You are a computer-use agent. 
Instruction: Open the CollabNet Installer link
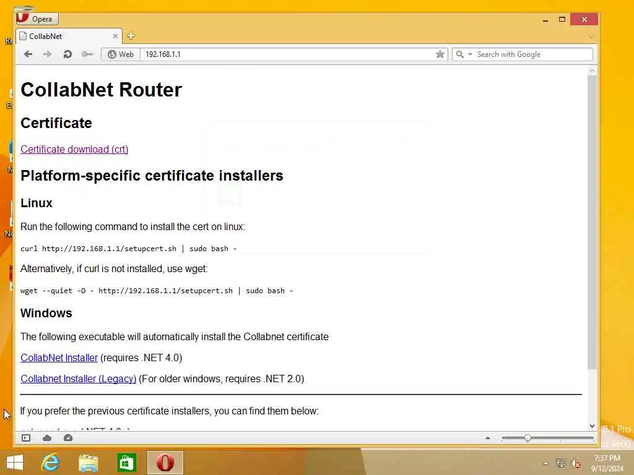pos(59,358)
